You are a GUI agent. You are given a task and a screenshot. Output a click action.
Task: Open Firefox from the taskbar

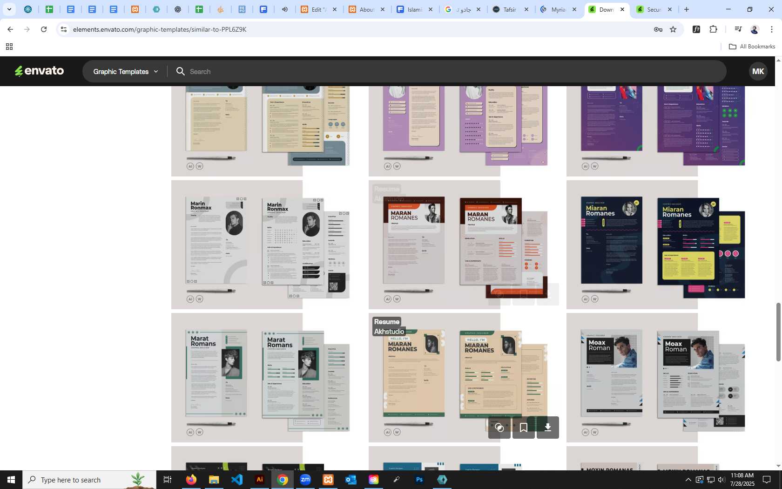(191, 480)
